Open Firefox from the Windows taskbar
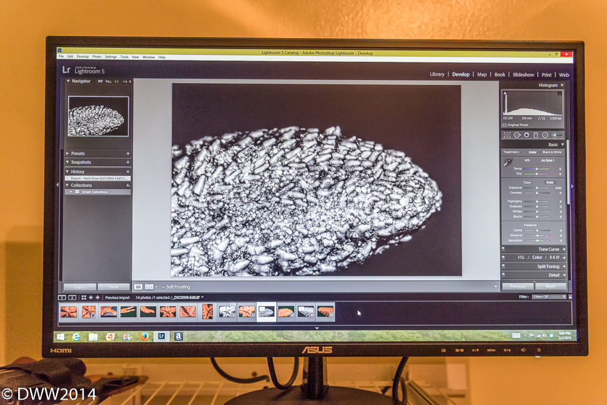The height and width of the screenshot is (405, 607). (x=144, y=336)
